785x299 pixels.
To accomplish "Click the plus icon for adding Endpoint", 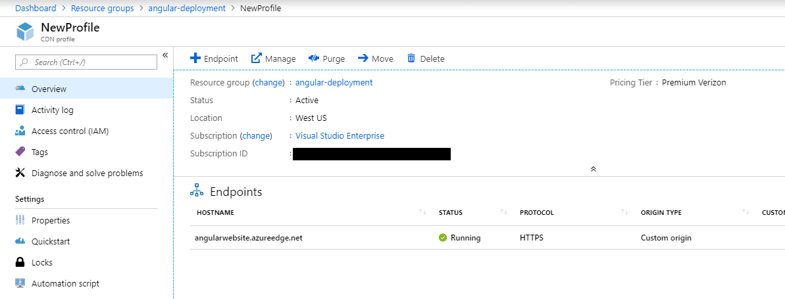I will (195, 58).
